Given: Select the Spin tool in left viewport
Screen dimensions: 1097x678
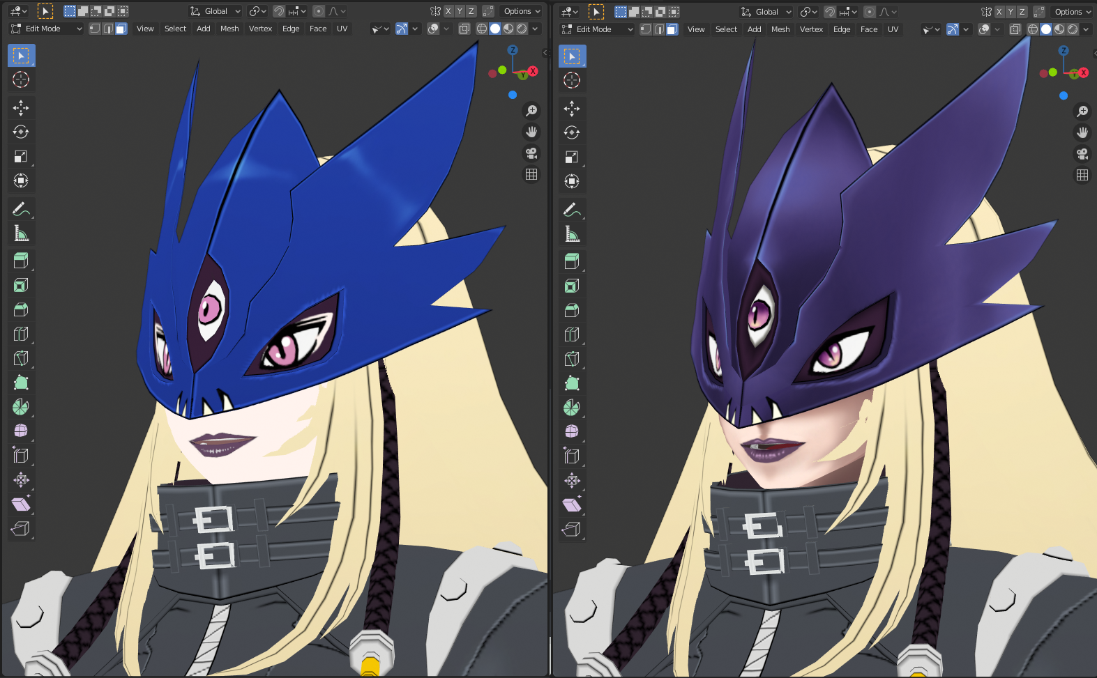Looking at the screenshot, I should pos(21,407).
